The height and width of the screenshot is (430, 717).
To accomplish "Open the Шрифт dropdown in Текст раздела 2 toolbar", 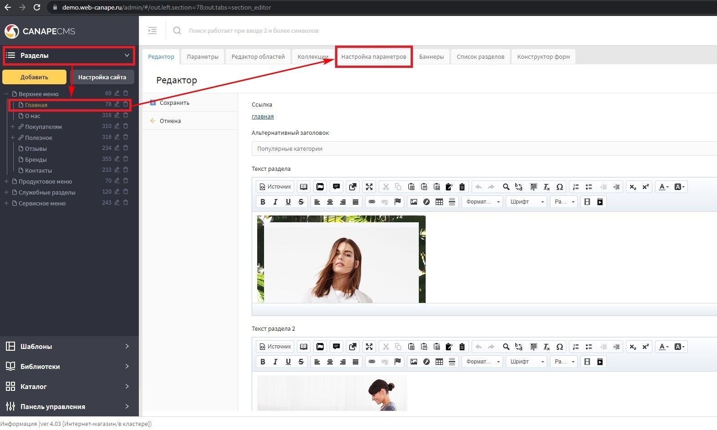I will (x=526, y=362).
